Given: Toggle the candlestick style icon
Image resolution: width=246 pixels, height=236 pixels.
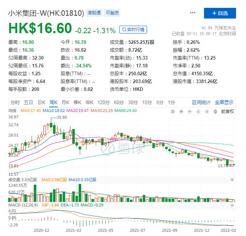Looking at the screenshot, I should pos(215,111).
